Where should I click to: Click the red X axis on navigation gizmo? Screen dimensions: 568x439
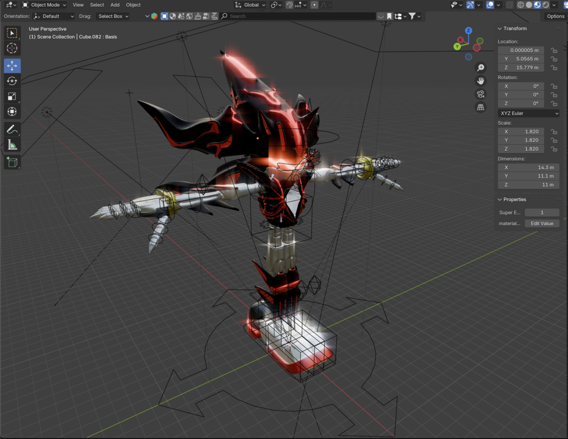pos(461,39)
